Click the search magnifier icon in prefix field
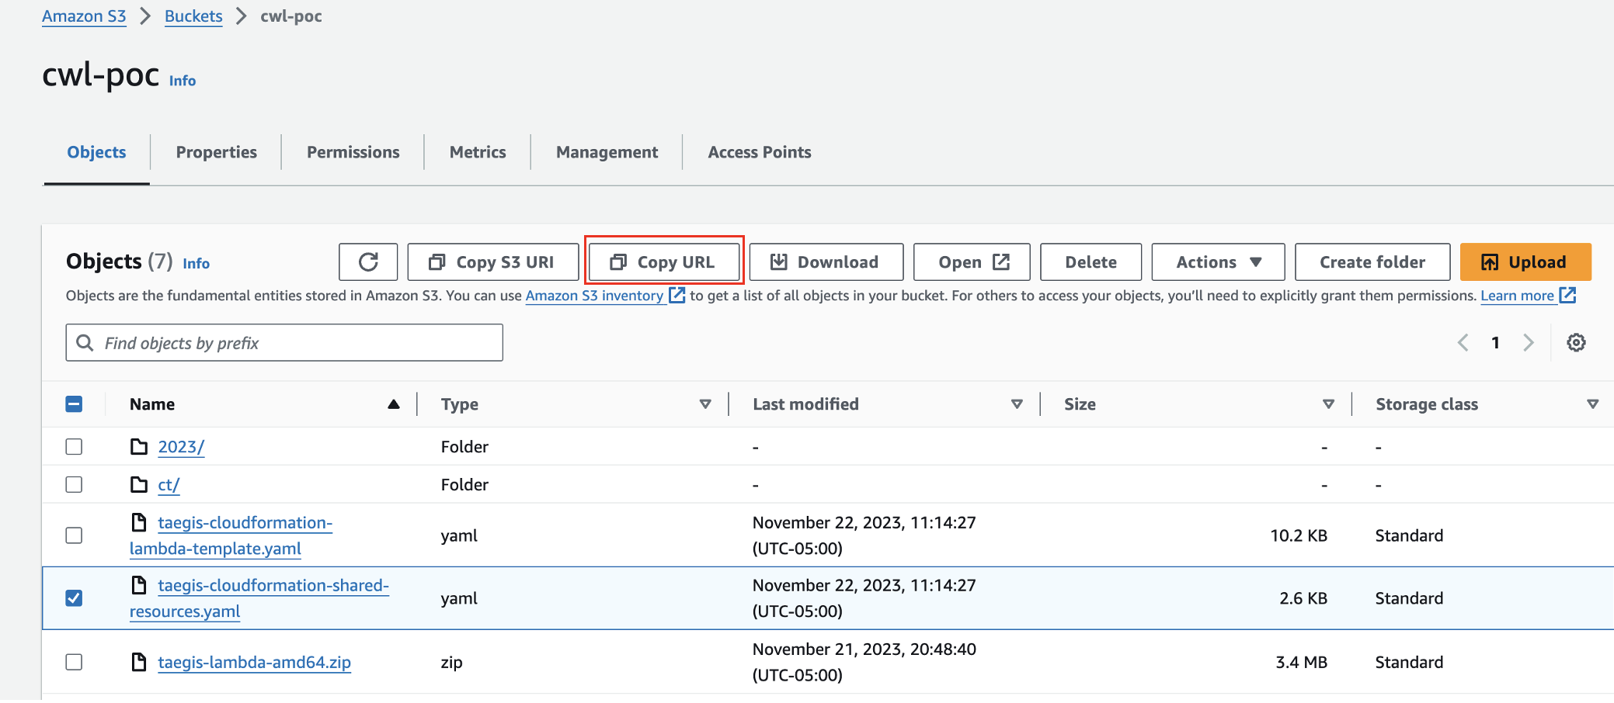 [x=85, y=343]
